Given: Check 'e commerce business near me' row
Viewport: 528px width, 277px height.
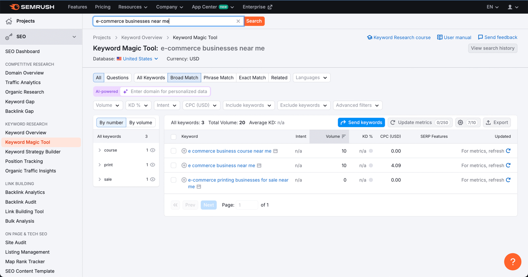Looking at the screenshot, I should coord(174,165).
